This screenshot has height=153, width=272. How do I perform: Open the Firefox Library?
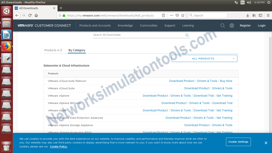click(254, 15)
